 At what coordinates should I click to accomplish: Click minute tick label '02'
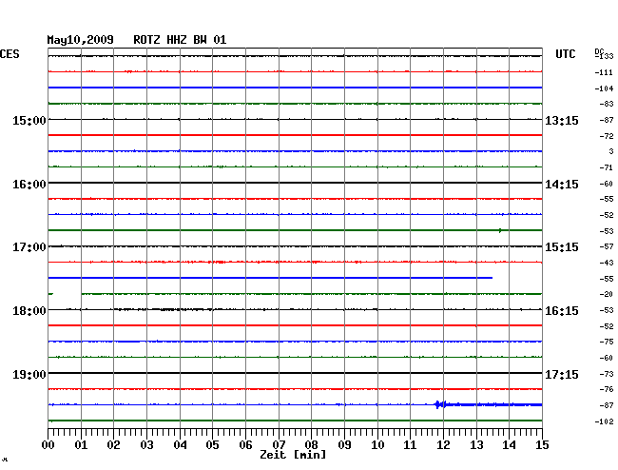[113, 445]
